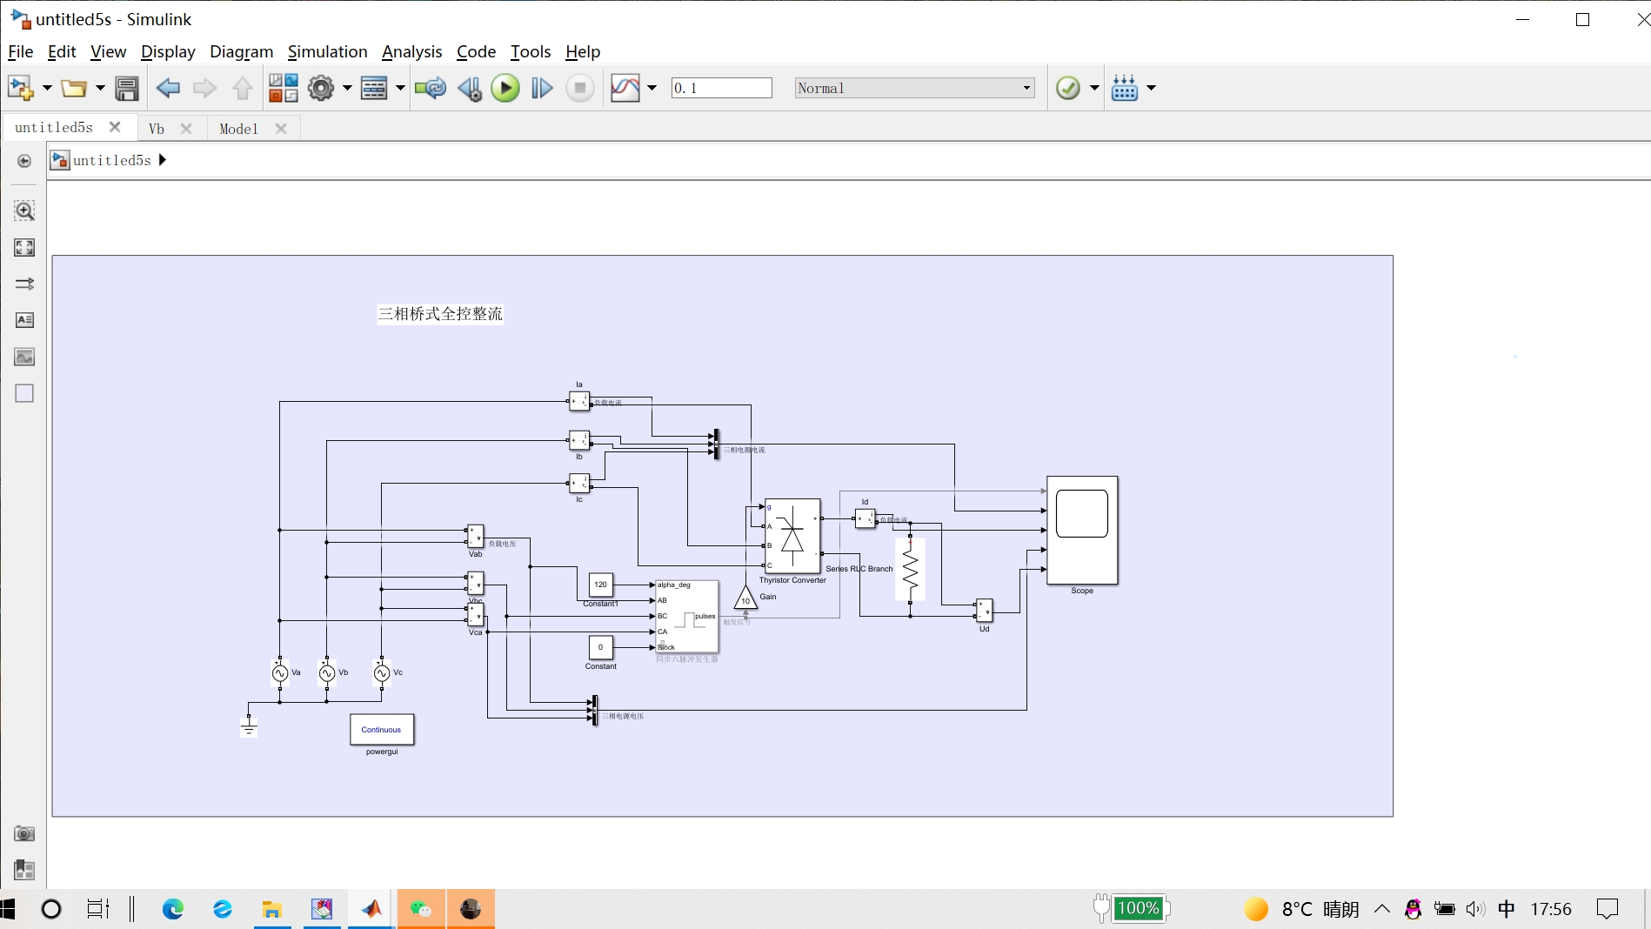The width and height of the screenshot is (1651, 929).
Task: Click the Image insert palette icon
Action: [24, 357]
